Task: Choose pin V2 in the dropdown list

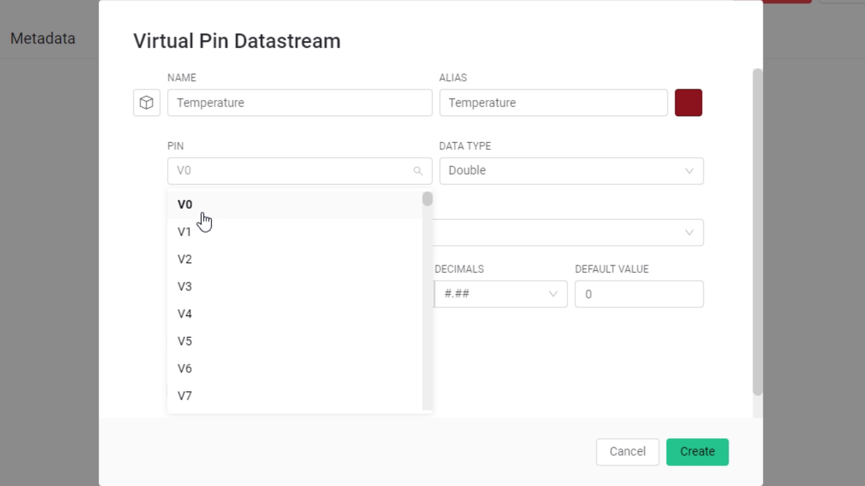Action: pyautogui.click(x=185, y=259)
